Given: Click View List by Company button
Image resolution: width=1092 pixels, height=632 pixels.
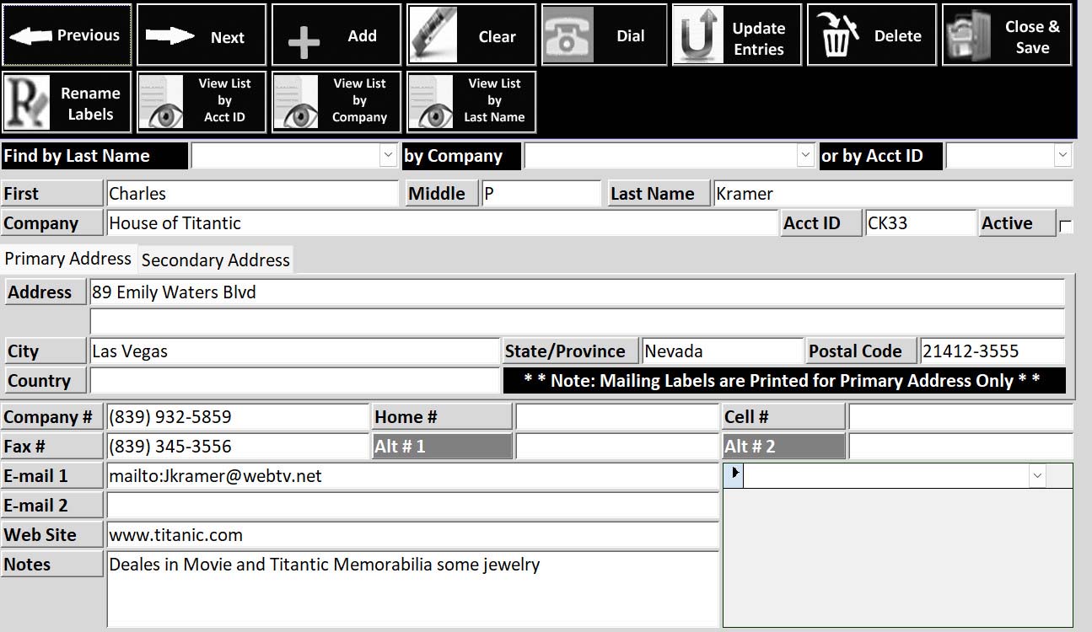Looking at the screenshot, I should pos(336,101).
